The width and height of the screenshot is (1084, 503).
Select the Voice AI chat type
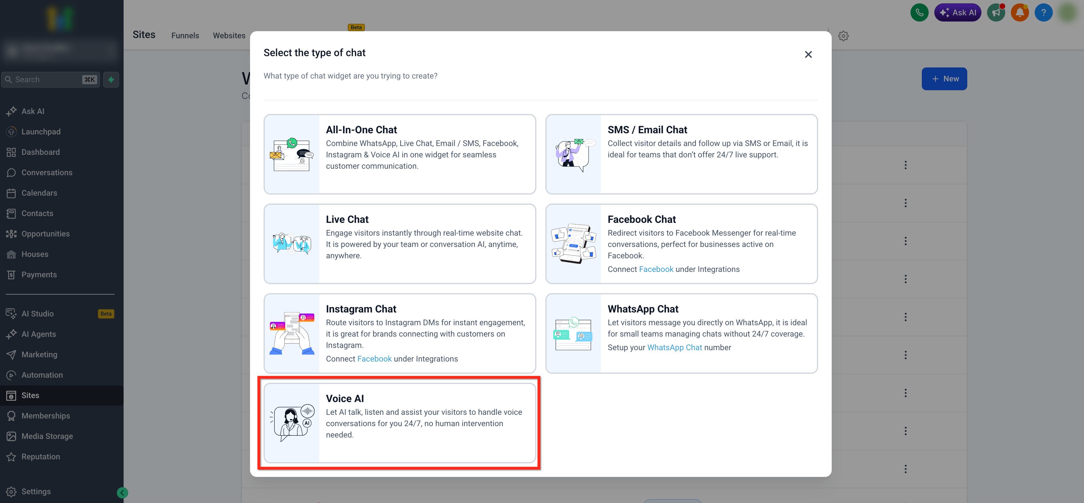pyautogui.click(x=399, y=422)
